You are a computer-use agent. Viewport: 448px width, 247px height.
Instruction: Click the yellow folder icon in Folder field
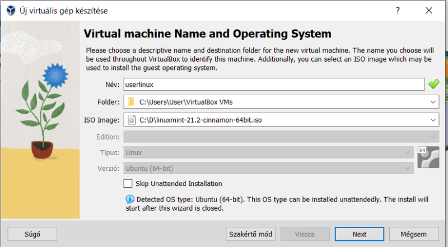click(x=131, y=102)
